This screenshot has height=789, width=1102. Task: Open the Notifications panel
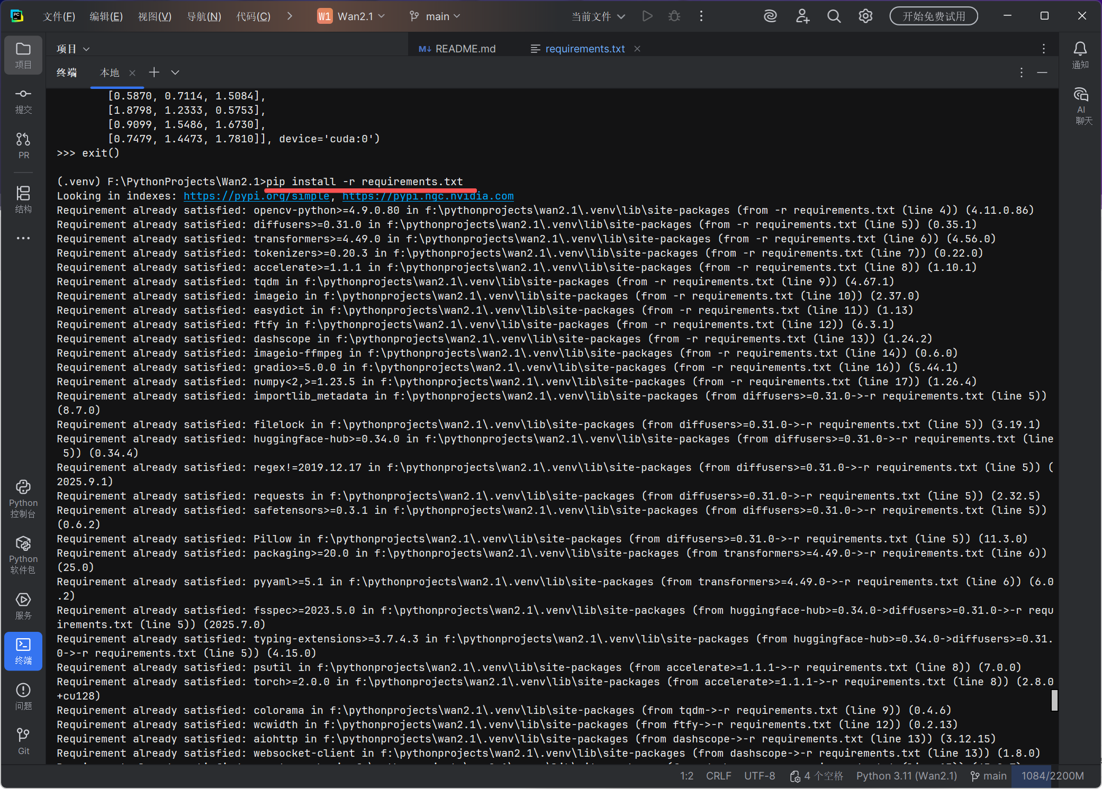(x=1080, y=55)
